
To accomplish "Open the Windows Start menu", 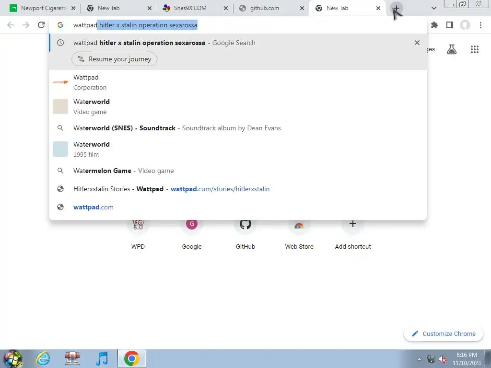I will coord(12,358).
